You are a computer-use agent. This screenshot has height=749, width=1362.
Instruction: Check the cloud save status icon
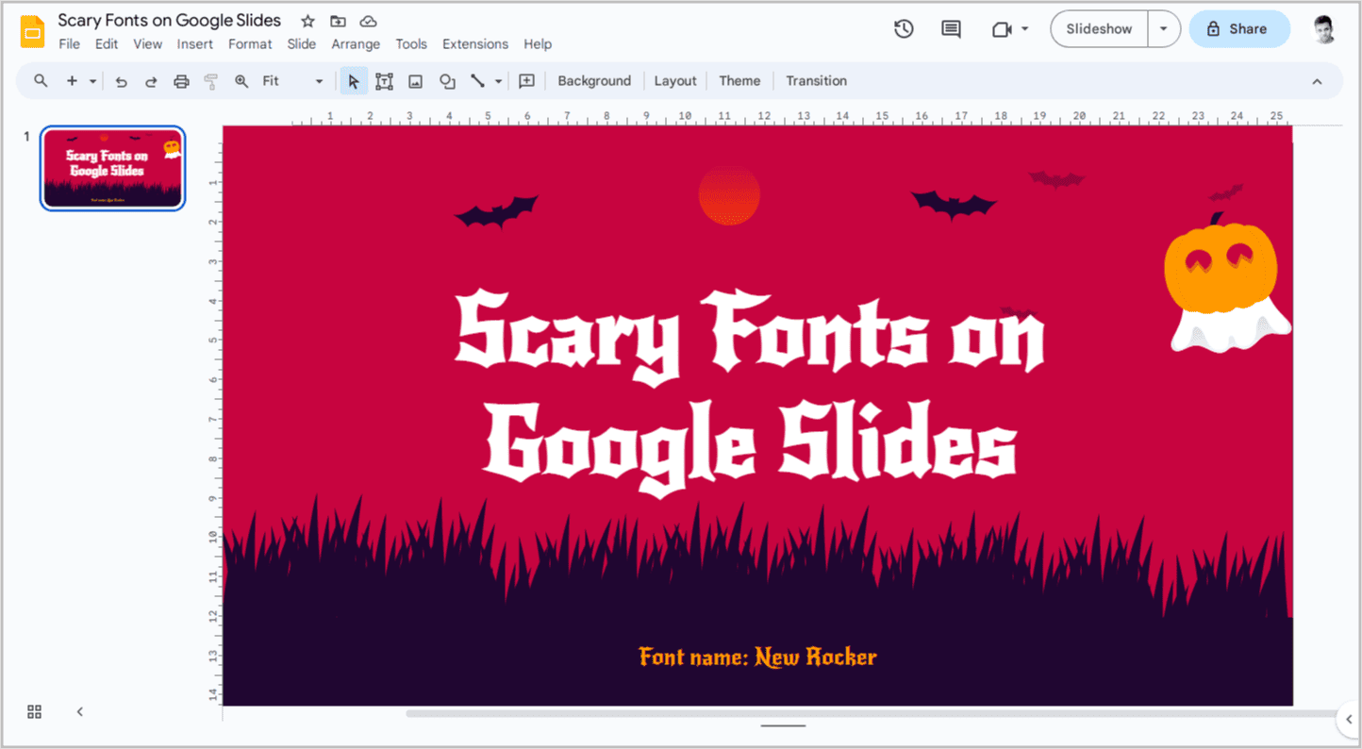point(369,21)
